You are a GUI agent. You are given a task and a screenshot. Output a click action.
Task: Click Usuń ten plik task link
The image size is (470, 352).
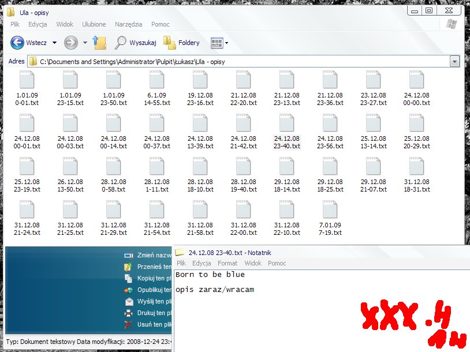148,324
